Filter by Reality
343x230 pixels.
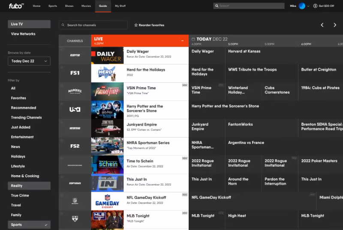pyautogui.click(x=29, y=185)
